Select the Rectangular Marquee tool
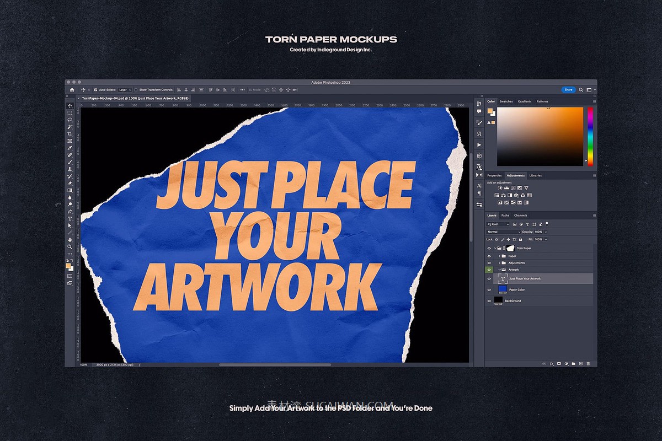Viewport: 662px width, 441px height. tap(70, 112)
